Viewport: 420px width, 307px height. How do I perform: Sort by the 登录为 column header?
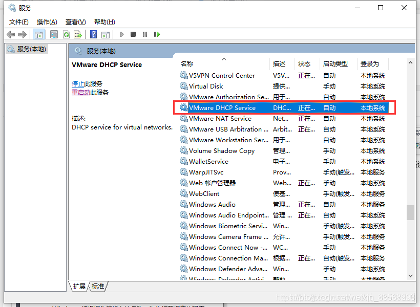pos(373,63)
